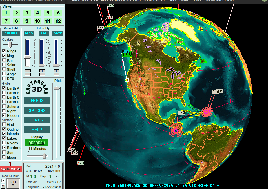This screenshot has height=189, width=268.
Task: Uncheck the New Quake checkbox beside BELL
Action: pyautogui.click(x=3, y=181)
